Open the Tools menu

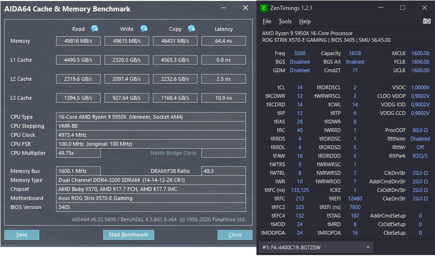tap(285, 21)
